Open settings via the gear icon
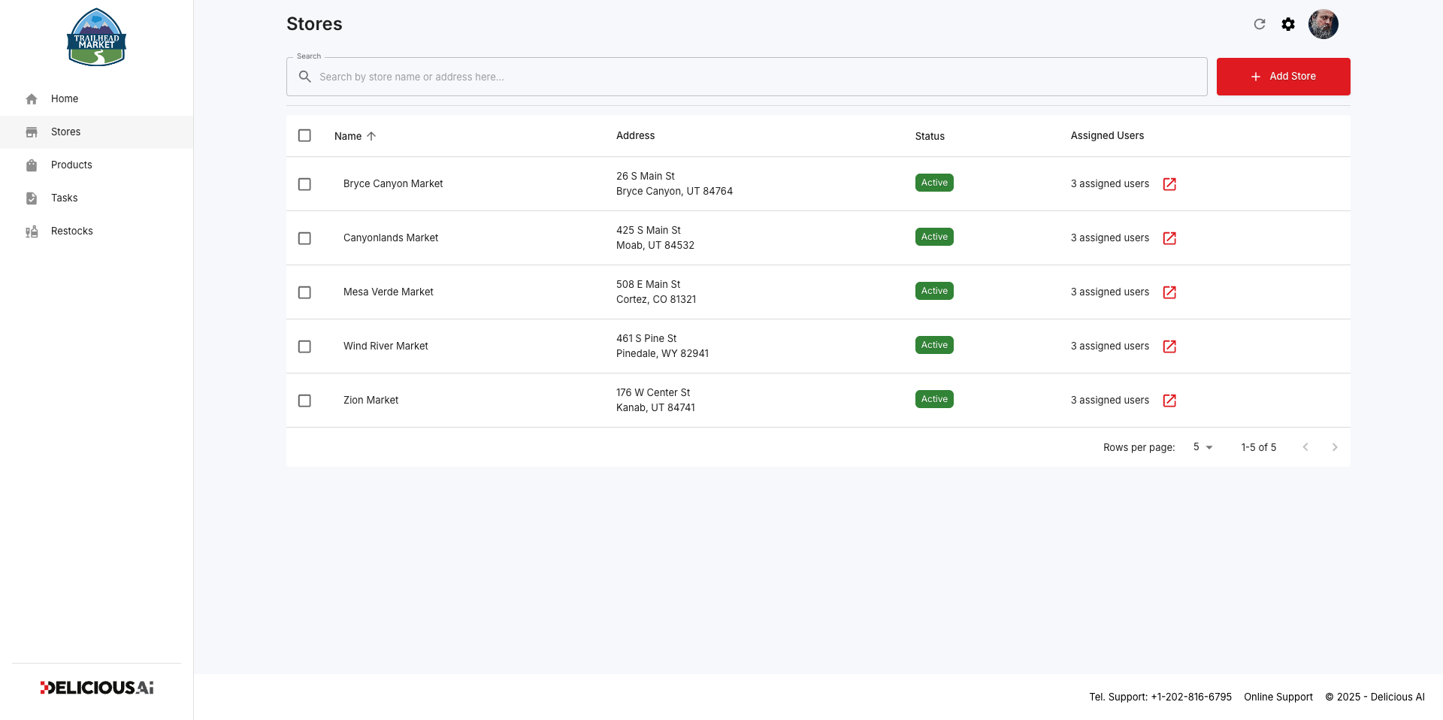This screenshot has height=720, width=1443. [x=1288, y=24]
